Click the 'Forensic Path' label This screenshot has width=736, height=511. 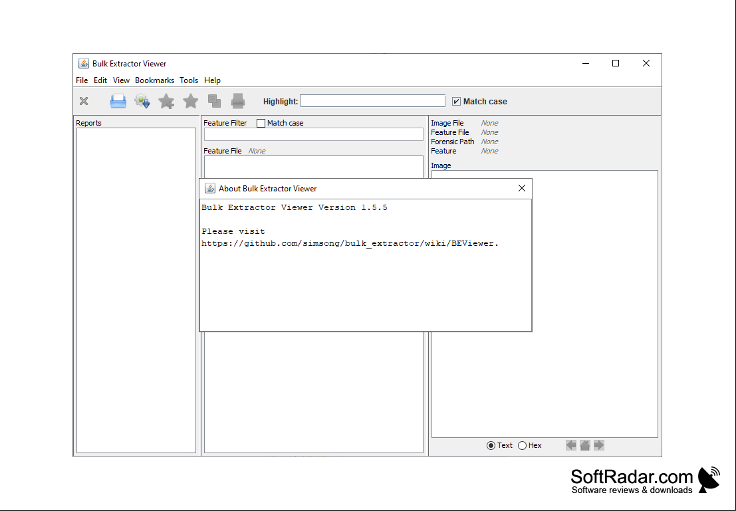tap(453, 142)
